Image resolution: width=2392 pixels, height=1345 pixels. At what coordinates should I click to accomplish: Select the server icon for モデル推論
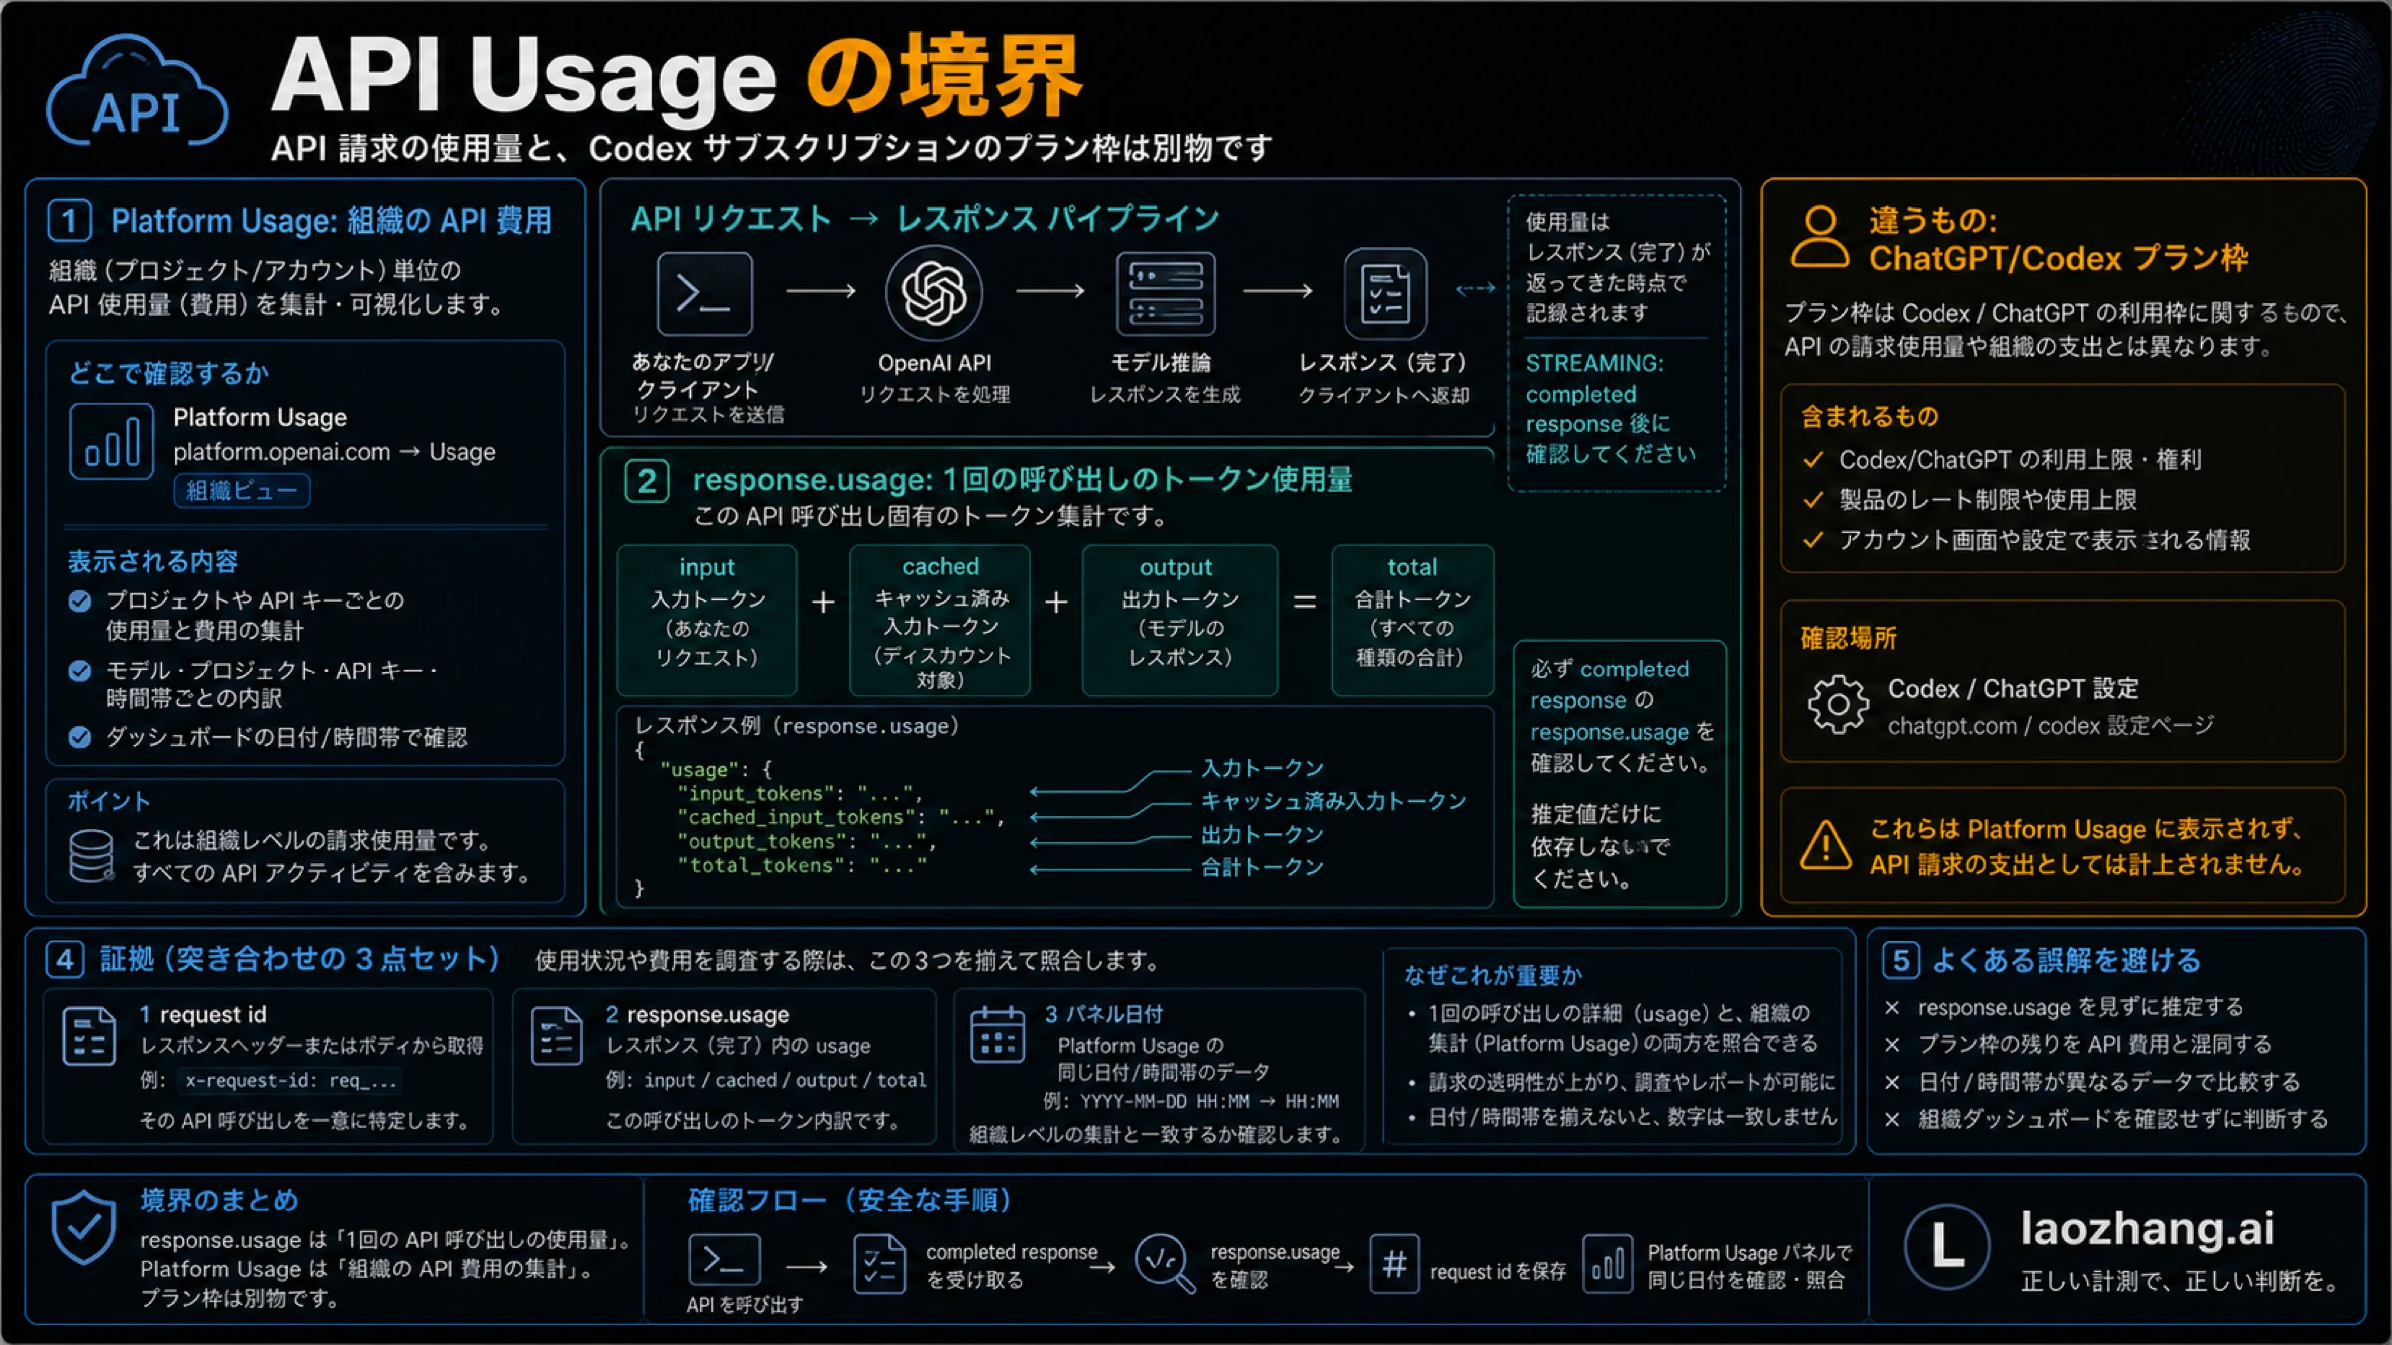pos(1165,293)
